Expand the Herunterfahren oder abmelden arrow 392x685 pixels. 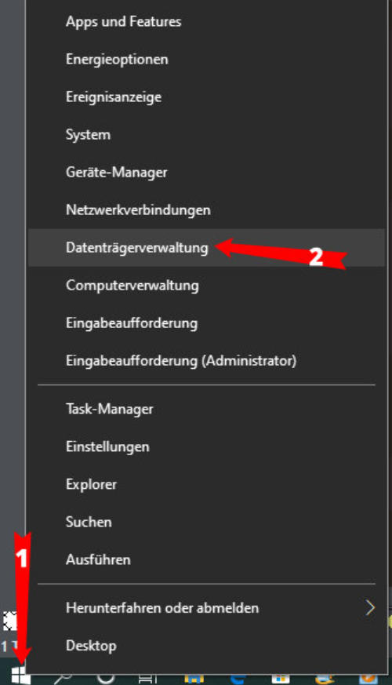tap(370, 607)
